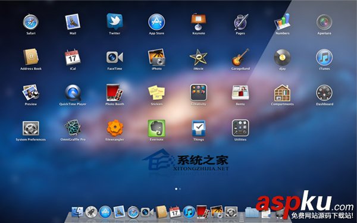Launch iCal from the Launchpad grid
Screen dimensions: 357x223
[73, 57]
